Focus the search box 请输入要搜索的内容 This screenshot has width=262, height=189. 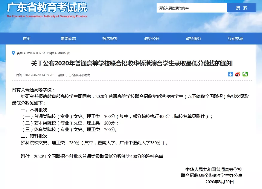[191, 8]
